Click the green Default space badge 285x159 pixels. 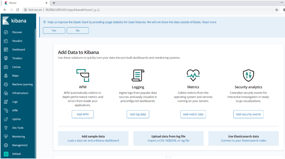point(6,154)
